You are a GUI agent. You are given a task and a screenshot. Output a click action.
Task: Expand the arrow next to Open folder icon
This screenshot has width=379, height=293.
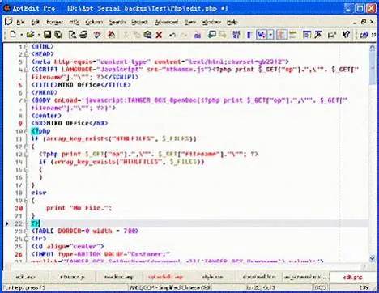(39, 35)
